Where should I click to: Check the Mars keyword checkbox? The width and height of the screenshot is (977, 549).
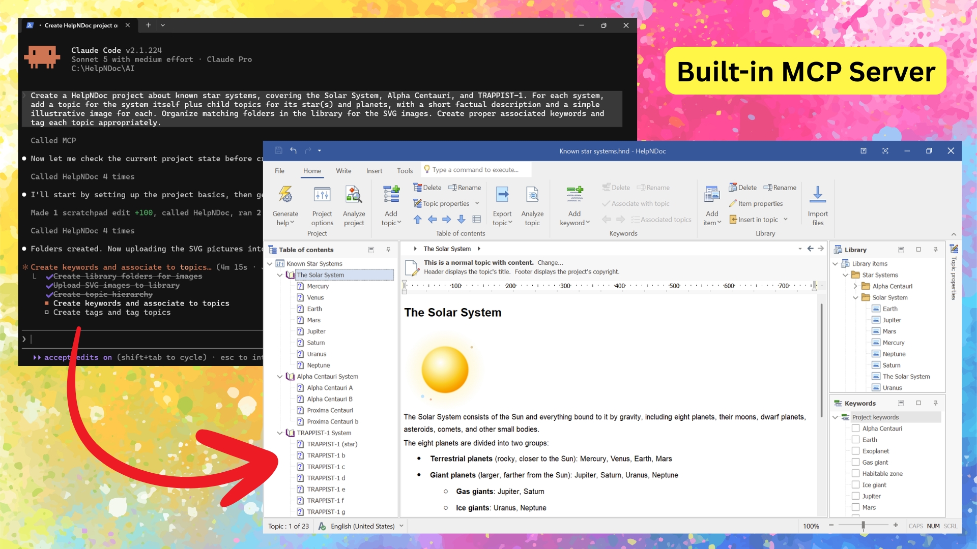pyautogui.click(x=856, y=507)
